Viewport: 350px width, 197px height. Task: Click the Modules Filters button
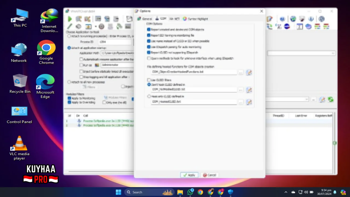(115, 98)
